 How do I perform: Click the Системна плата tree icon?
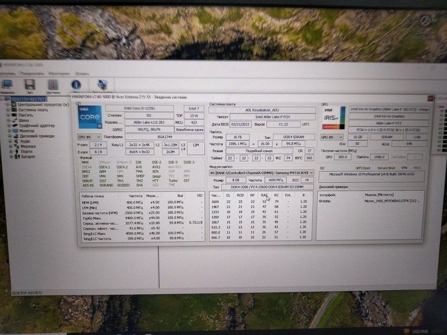coord(14,110)
